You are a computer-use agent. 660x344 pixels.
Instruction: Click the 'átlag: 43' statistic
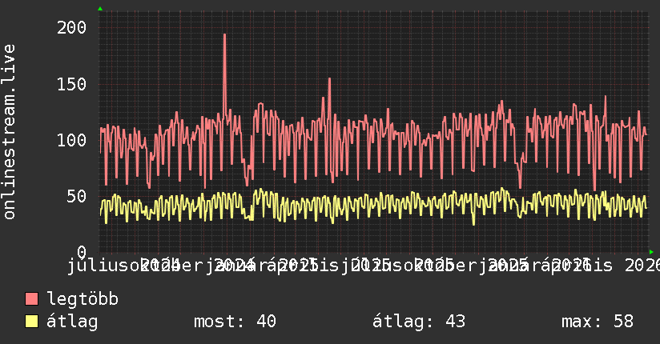click(x=419, y=322)
